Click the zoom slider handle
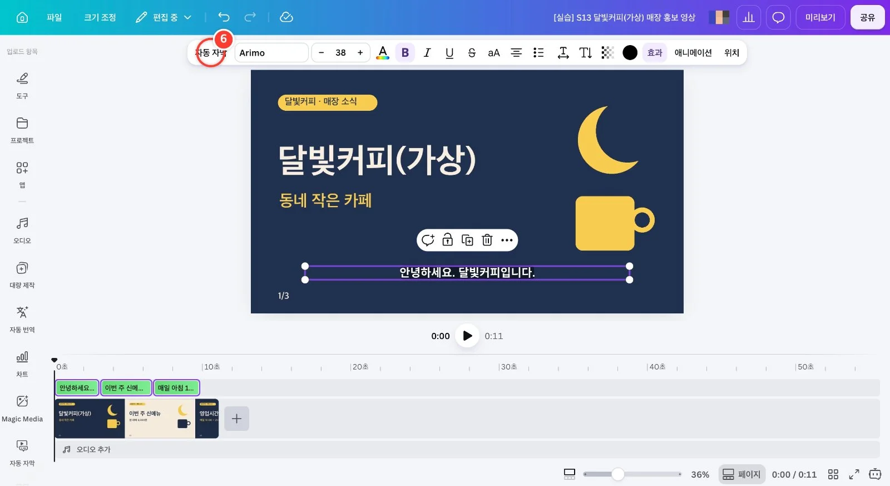 [618, 474]
